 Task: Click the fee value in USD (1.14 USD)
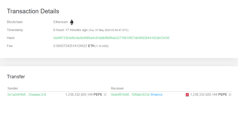102,46
